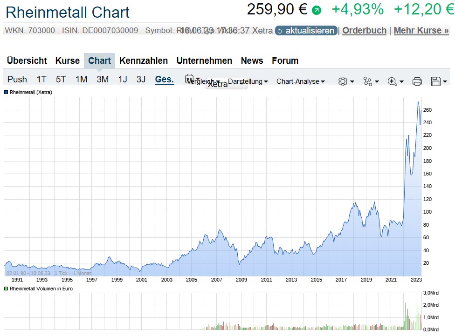Image resolution: width=455 pixels, height=336 pixels.
Task: Expand the Darstellung dropdown
Action: click(248, 81)
